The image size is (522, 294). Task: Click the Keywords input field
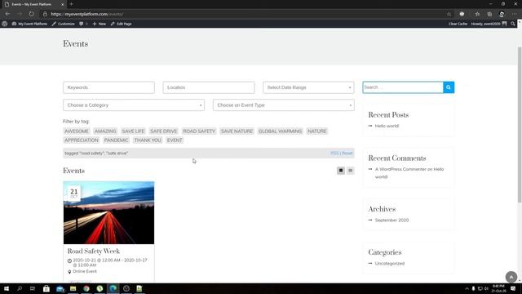pyautogui.click(x=108, y=87)
